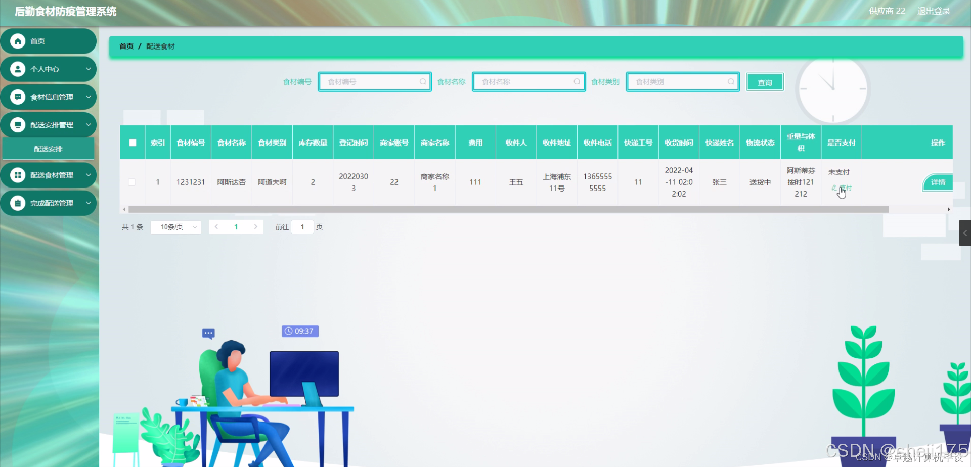Click the 食材编号 column header
Viewport: 971px width, 467px height.
click(x=191, y=143)
